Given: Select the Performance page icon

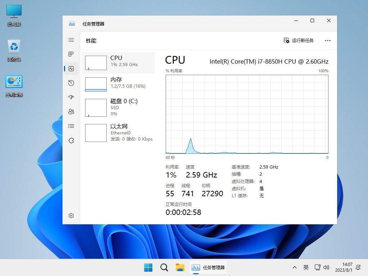Looking at the screenshot, I should coord(71,69).
